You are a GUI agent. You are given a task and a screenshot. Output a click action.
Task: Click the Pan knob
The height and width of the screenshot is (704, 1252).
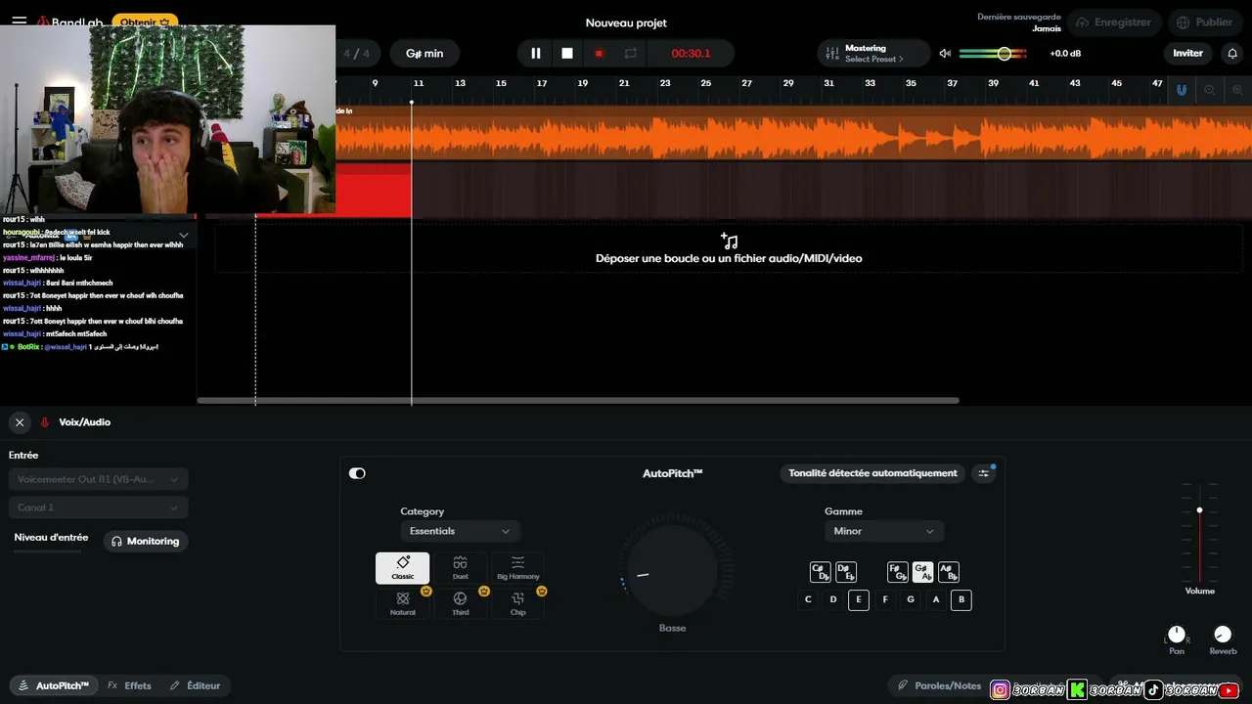pyautogui.click(x=1177, y=635)
